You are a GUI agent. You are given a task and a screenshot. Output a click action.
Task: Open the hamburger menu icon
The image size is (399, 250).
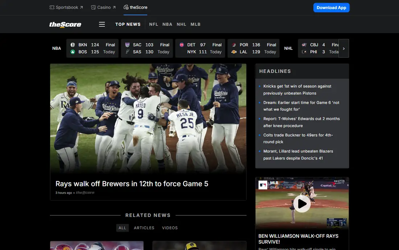(x=102, y=24)
